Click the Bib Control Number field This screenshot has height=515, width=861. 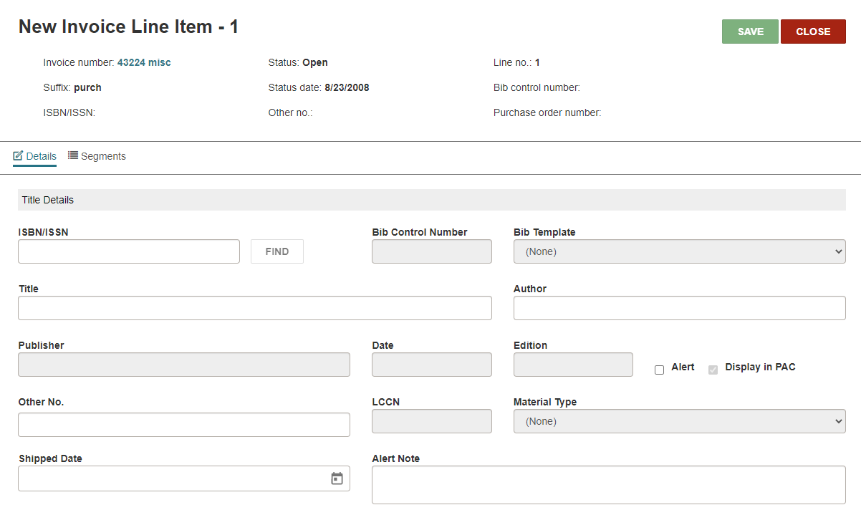432,251
